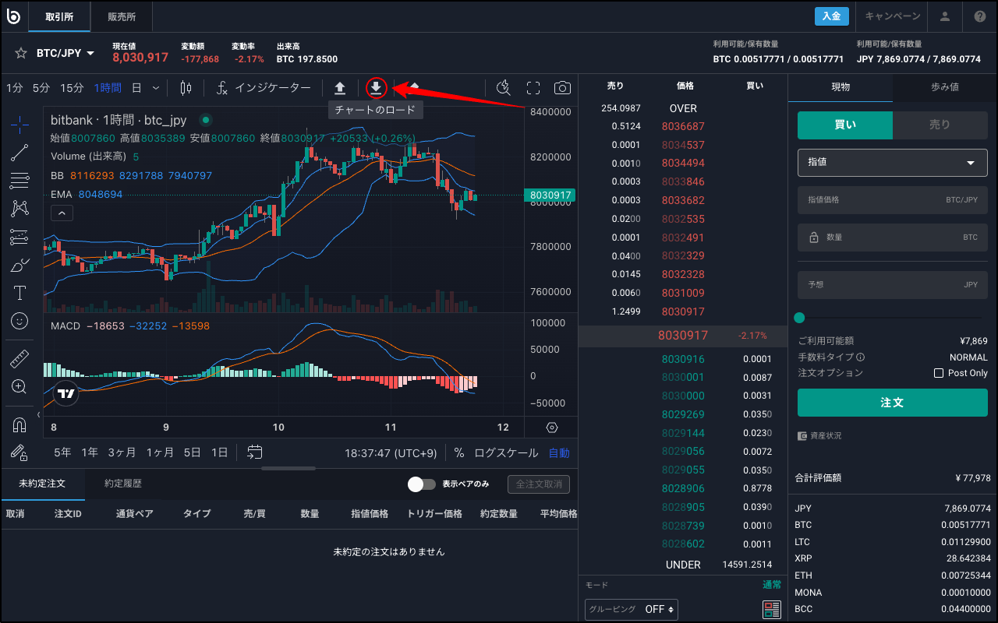Select the measure tool
The width and height of the screenshot is (998, 623).
click(19, 359)
